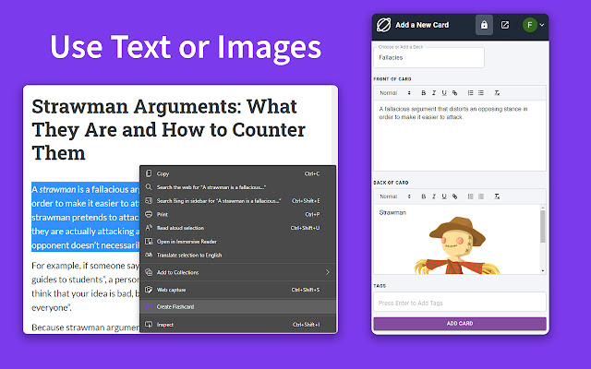Choose Translate selection to English

coord(237,255)
